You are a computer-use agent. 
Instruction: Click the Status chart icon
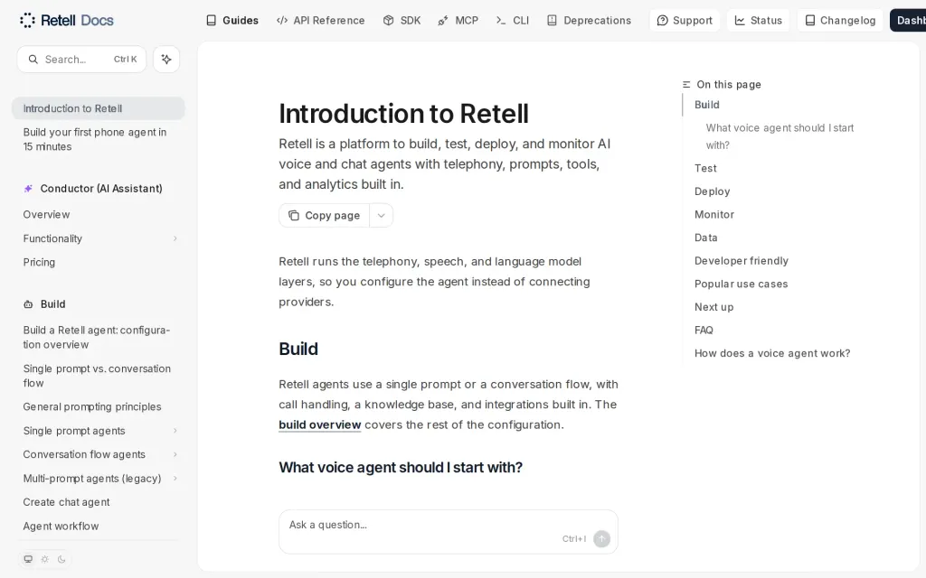pos(740,20)
